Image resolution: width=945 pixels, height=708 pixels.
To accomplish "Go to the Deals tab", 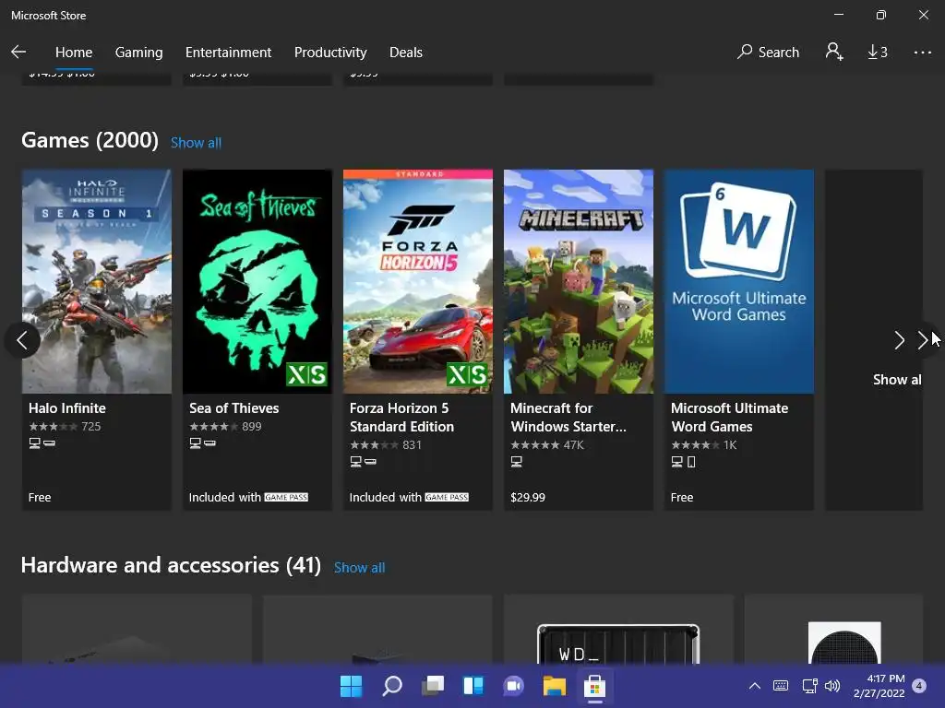I will [406, 53].
